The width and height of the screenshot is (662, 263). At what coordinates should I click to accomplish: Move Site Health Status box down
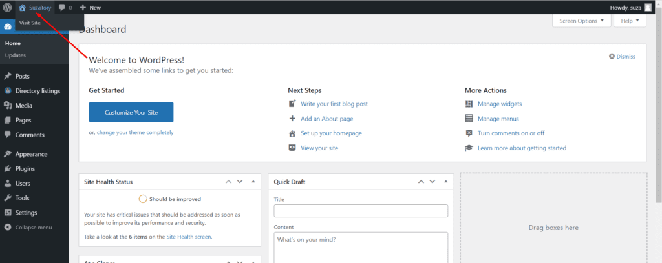coord(240,182)
